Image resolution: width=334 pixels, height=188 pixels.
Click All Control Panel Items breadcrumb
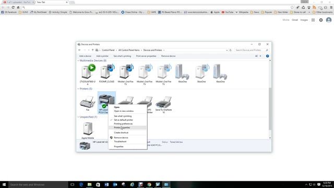click(129, 50)
